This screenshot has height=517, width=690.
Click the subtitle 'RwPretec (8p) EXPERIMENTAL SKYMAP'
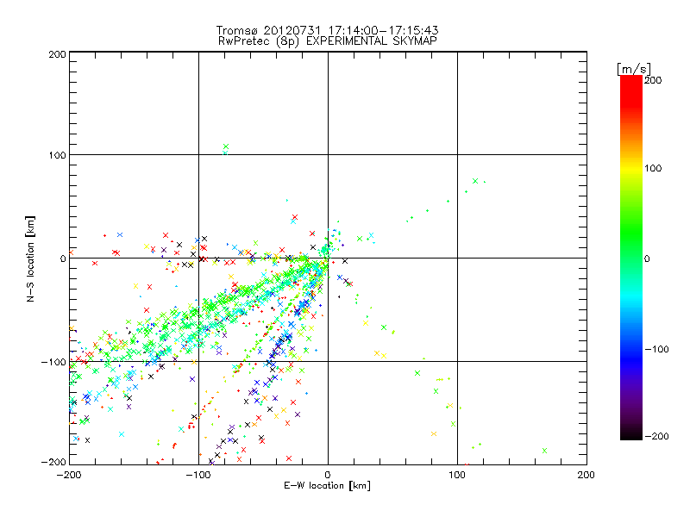coord(328,41)
